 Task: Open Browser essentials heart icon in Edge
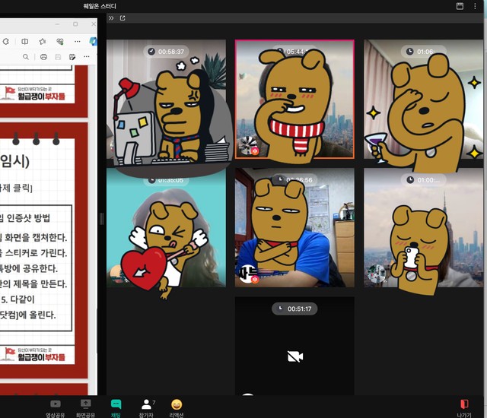pos(60,41)
